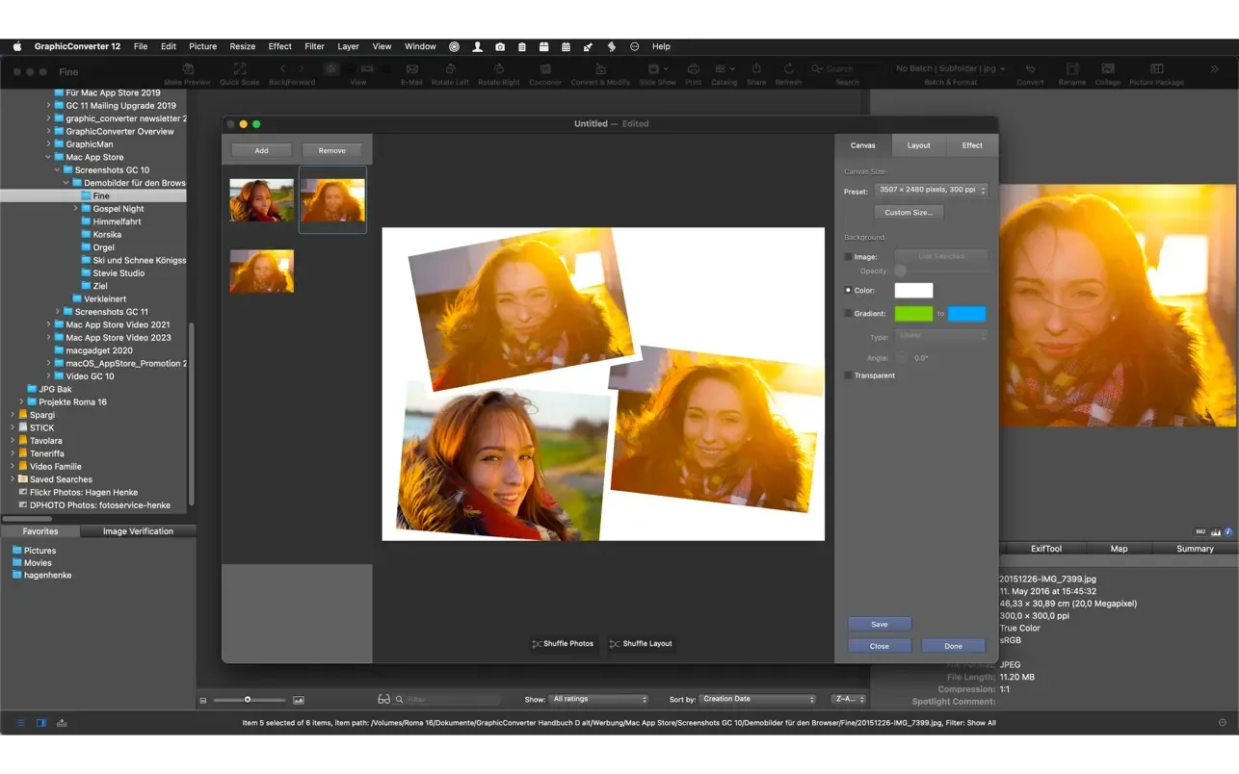Screen dimensions: 1239x774
Task: Open the Z–A sort order dropdown
Action: [849, 699]
